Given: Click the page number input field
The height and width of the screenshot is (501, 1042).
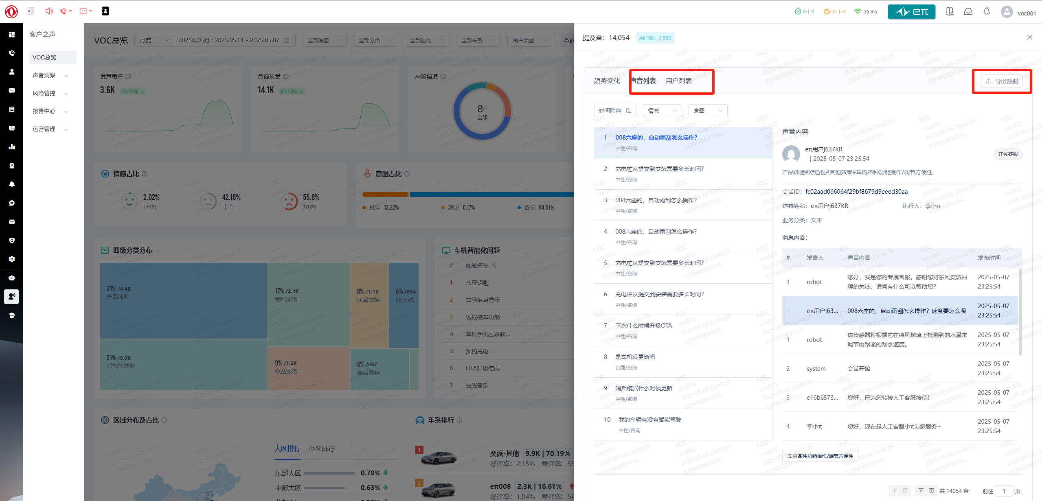Looking at the screenshot, I should (x=1004, y=491).
